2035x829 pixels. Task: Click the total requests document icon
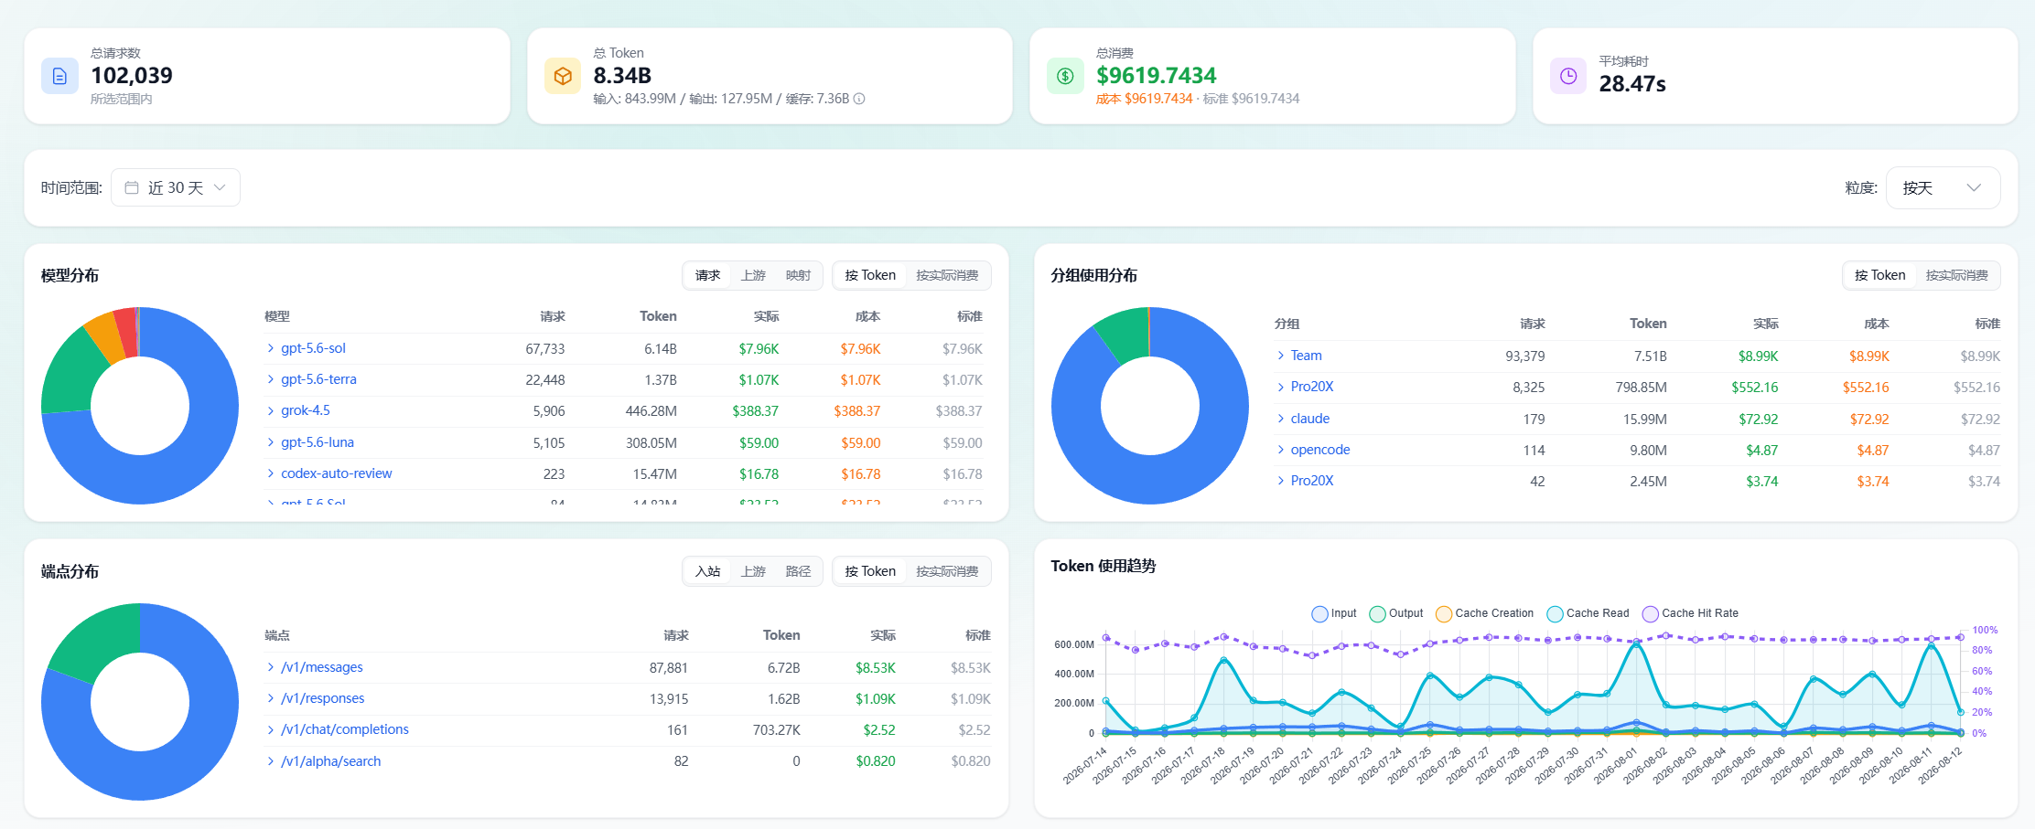pyautogui.click(x=59, y=76)
